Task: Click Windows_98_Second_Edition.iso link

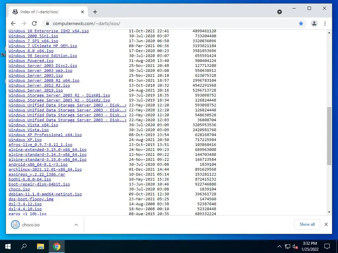Action: [x=43, y=56]
